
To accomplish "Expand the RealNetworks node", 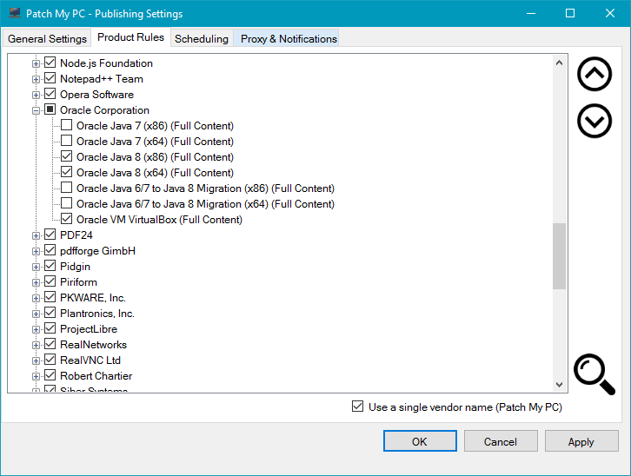I will 36,346.
